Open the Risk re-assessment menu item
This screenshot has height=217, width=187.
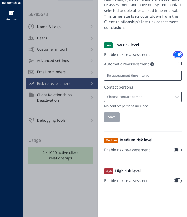(x=62, y=84)
